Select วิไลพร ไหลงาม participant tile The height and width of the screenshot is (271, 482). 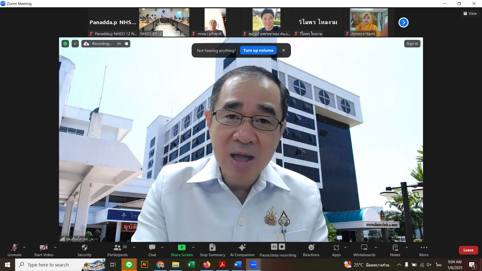(318, 23)
